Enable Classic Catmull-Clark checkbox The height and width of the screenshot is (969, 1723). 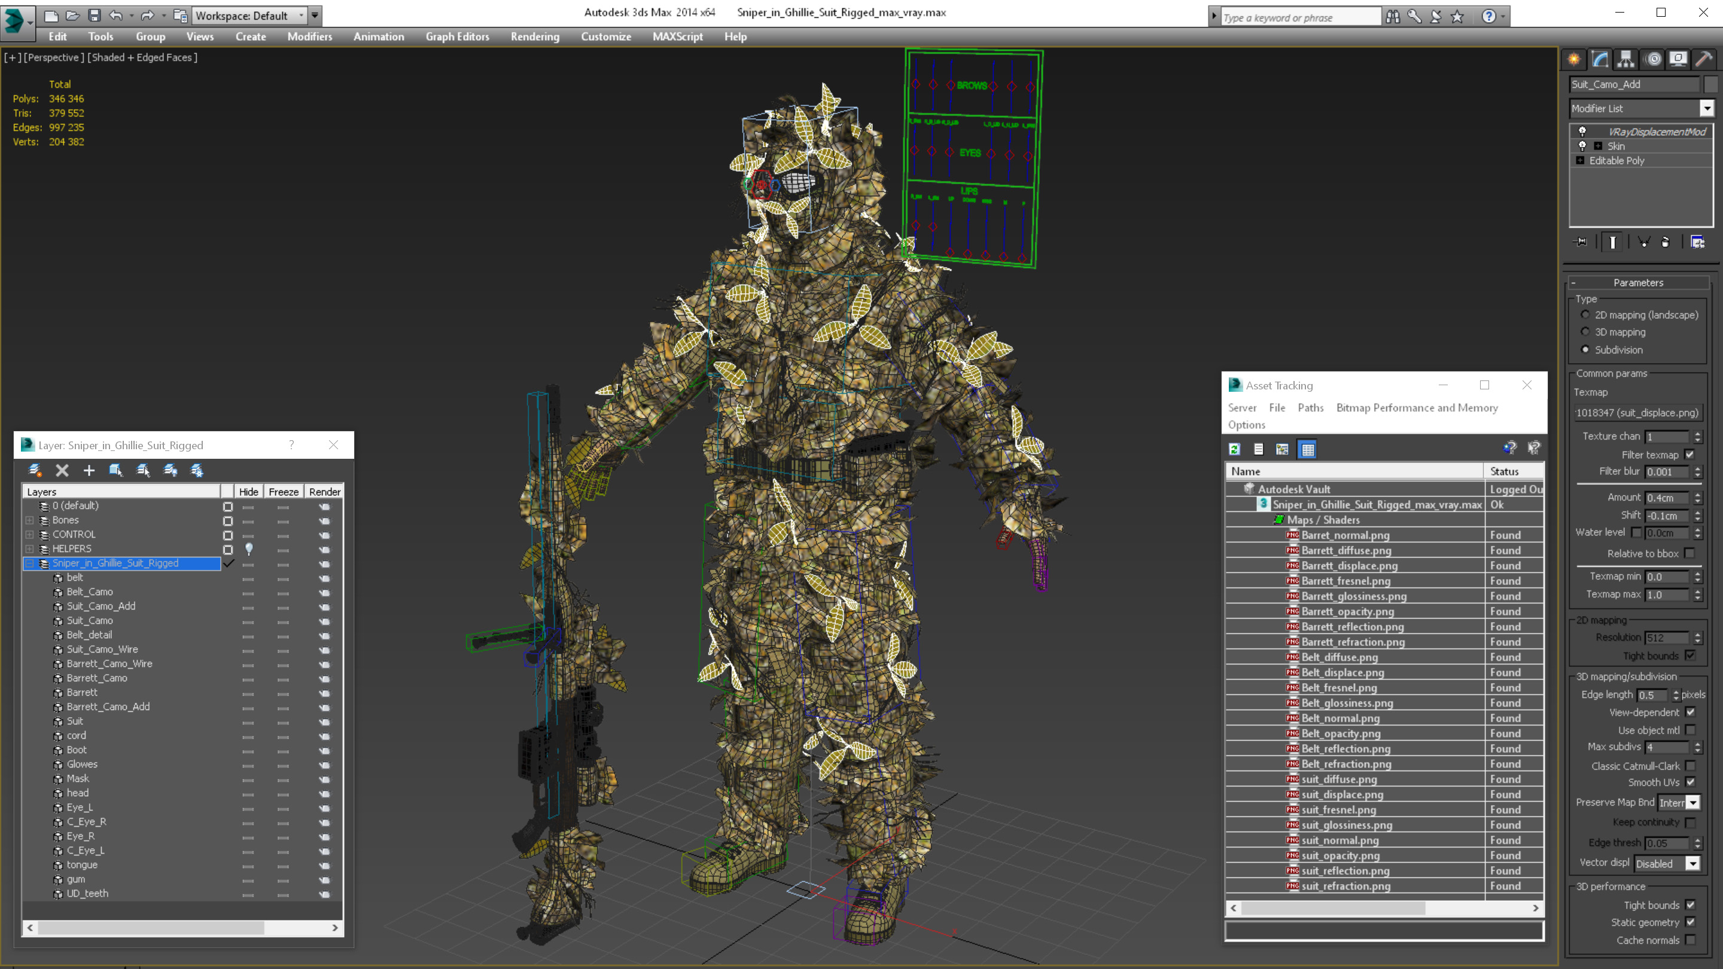tap(1690, 765)
